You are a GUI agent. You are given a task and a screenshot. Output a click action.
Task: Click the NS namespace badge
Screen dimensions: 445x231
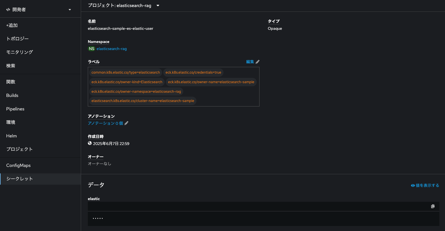pyautogui.click(x=91, y=49)
